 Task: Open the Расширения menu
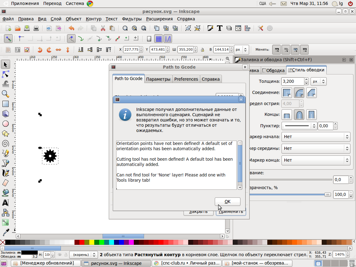159,19
